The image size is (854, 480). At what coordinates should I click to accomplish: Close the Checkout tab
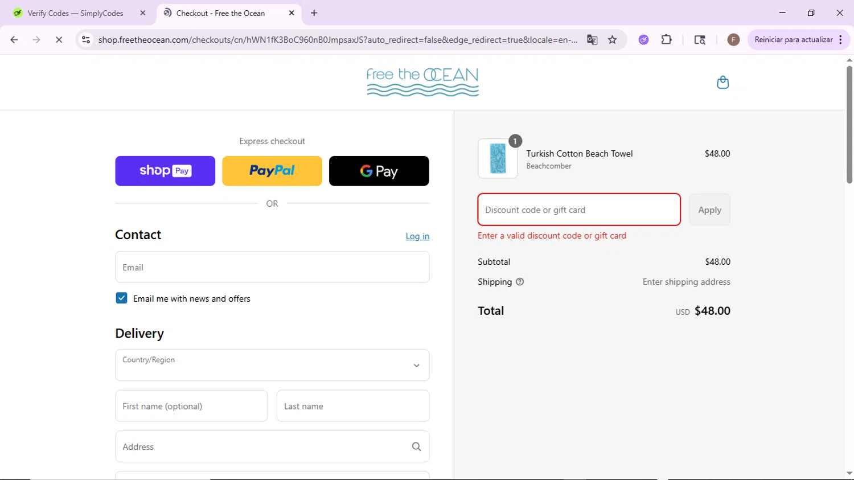coord(291,13)
